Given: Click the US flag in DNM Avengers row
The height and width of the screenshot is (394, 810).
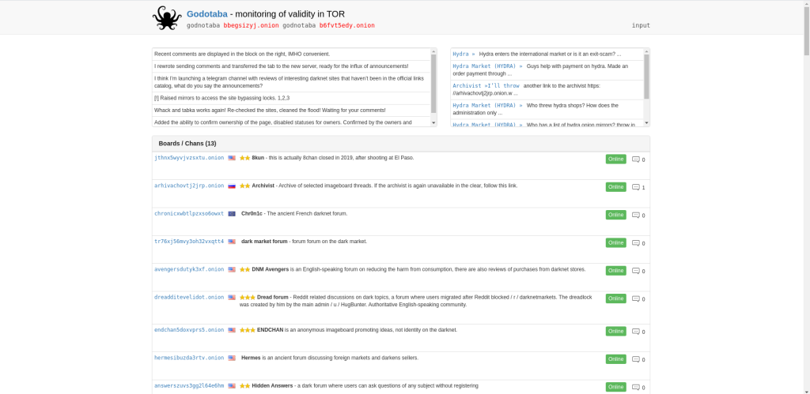Looking at the screenshot, I should 232,270.
